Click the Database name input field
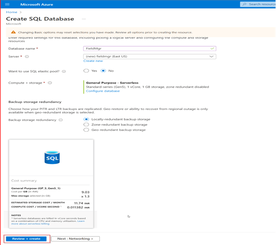The height and width of the screenshot is (245, 276). click(x=150, y=48)
